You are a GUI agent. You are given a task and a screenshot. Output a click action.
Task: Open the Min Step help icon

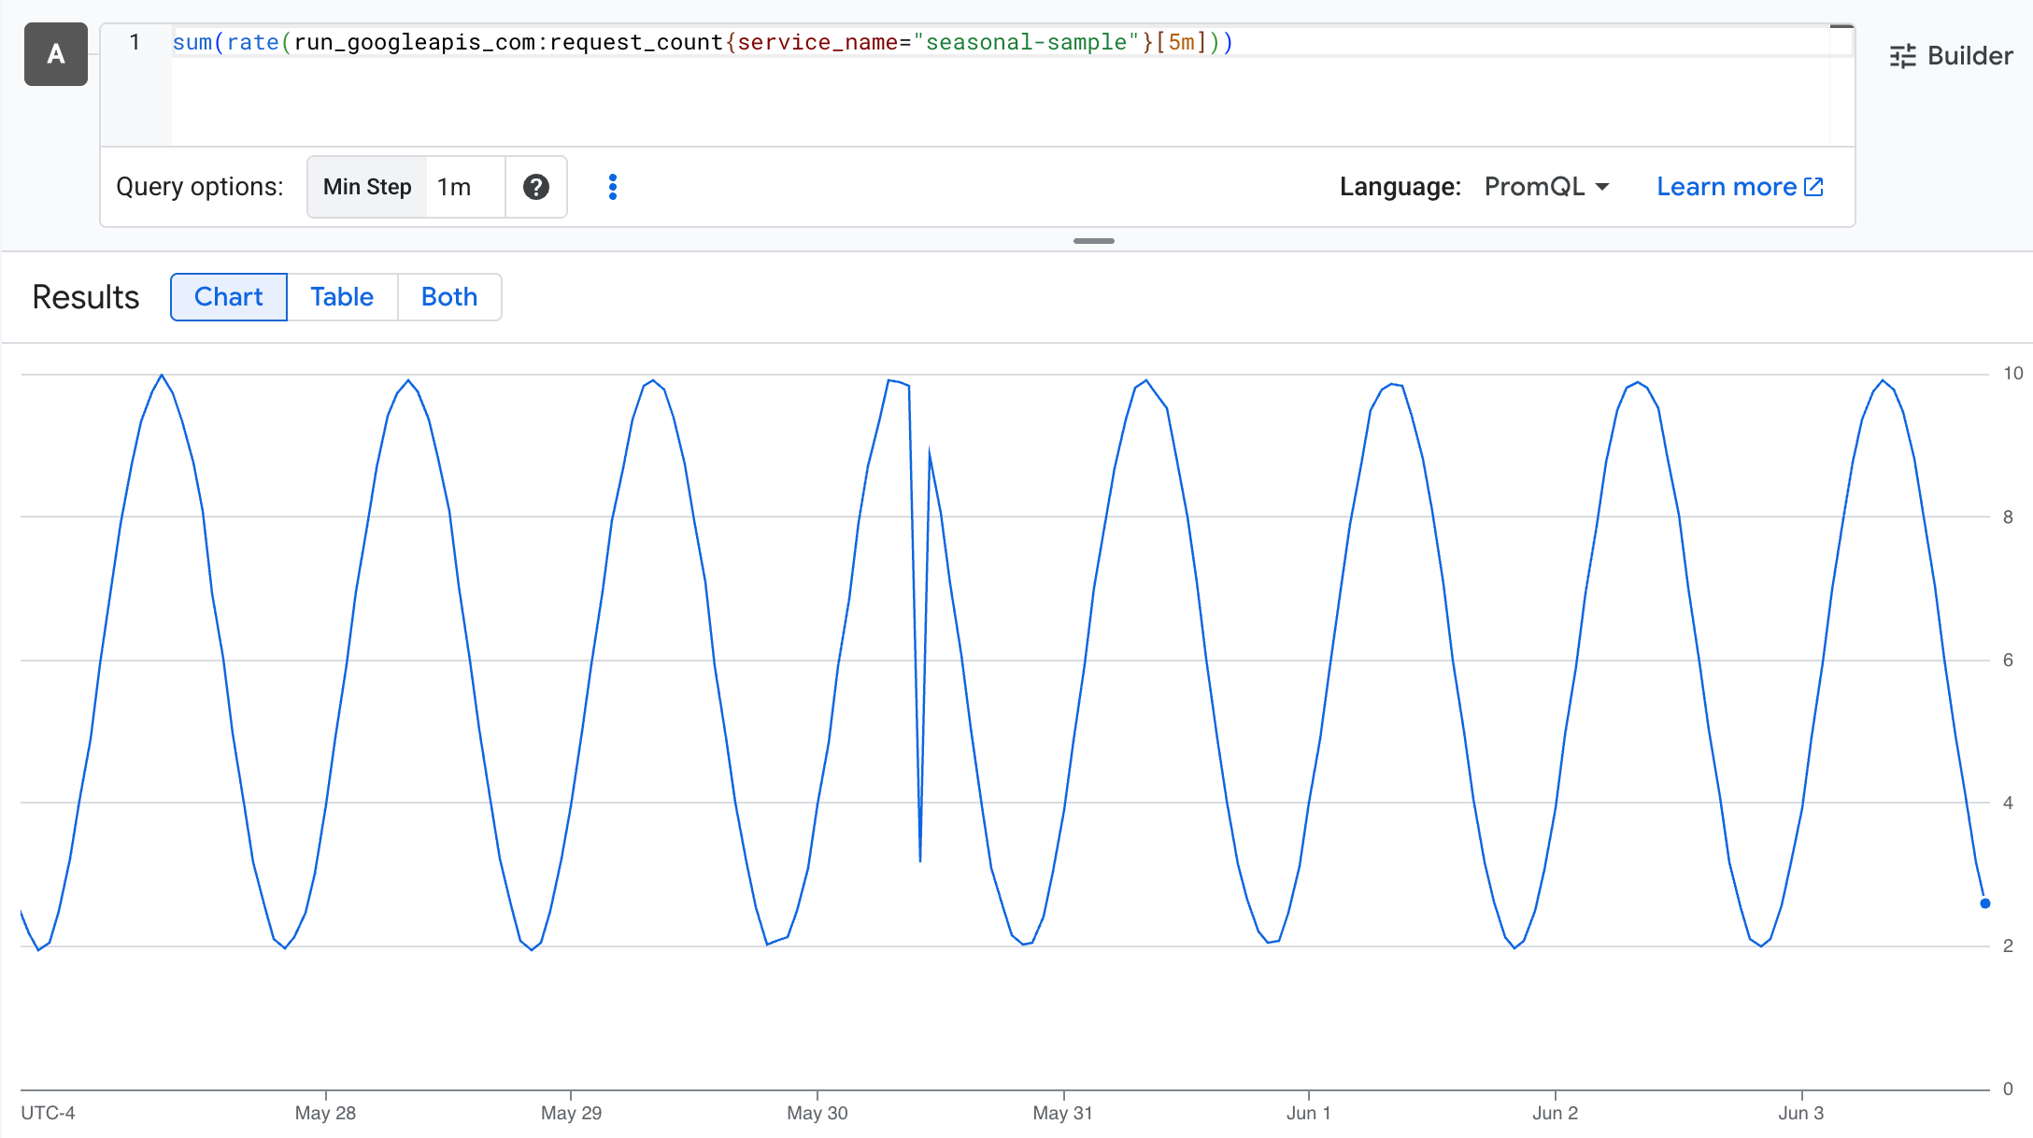coord(535,187)
